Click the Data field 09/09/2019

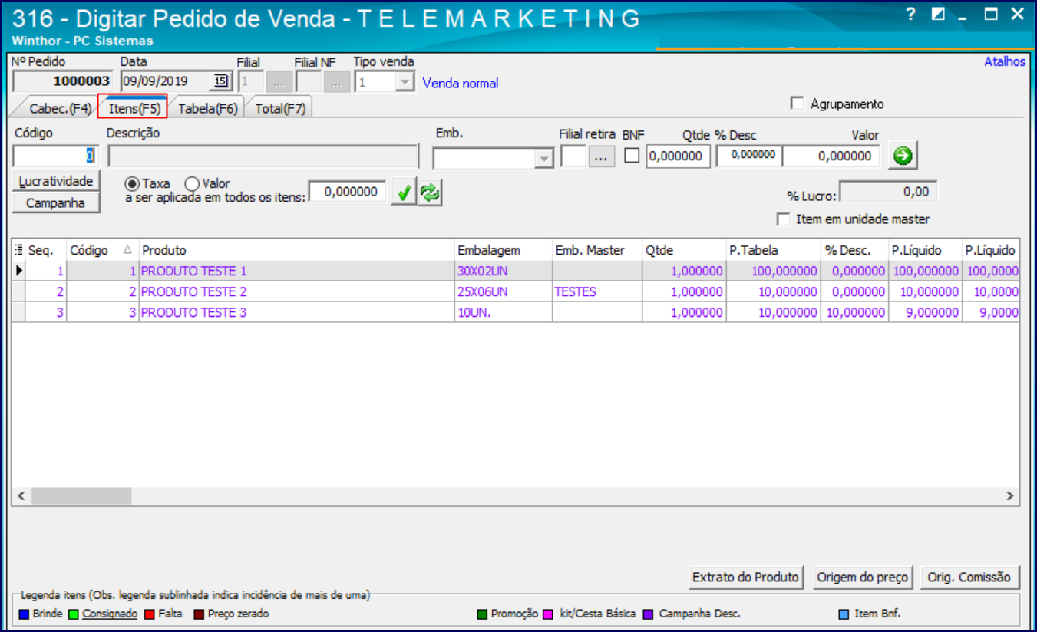[166, 81]
